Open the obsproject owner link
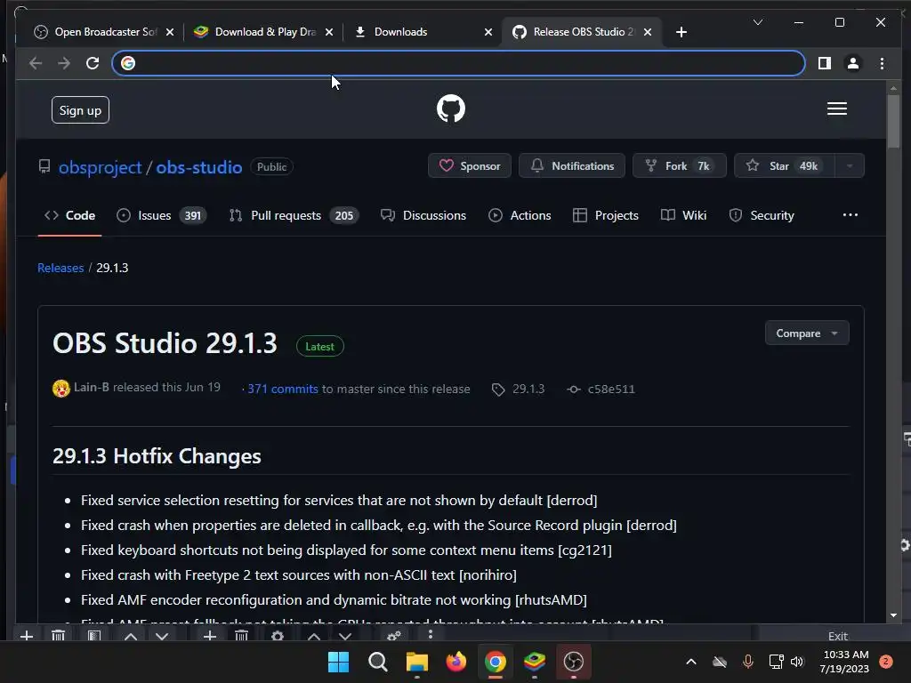 [x=100, y=167]
